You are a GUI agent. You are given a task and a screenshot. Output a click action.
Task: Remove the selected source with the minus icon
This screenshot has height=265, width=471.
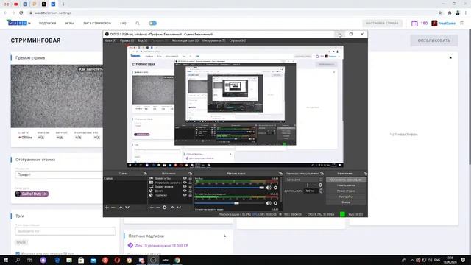coord(158,208)
